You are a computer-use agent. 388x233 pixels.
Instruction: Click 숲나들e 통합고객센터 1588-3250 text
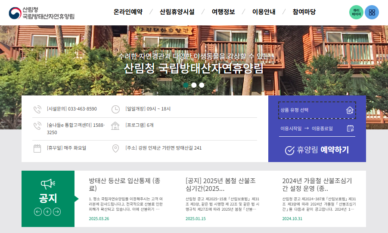pyautogui.click(x=76, y=129)
